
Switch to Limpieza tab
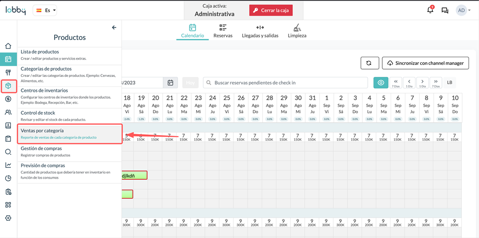tap(297, 31)
